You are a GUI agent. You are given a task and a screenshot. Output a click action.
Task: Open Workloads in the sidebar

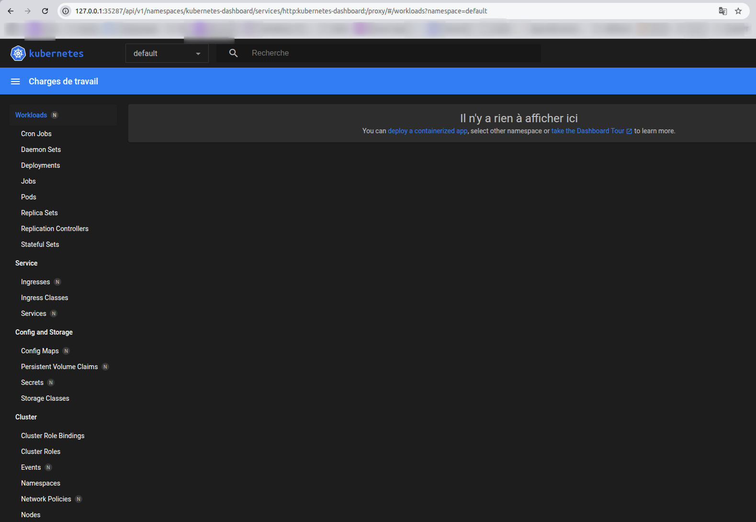point(31,115)
